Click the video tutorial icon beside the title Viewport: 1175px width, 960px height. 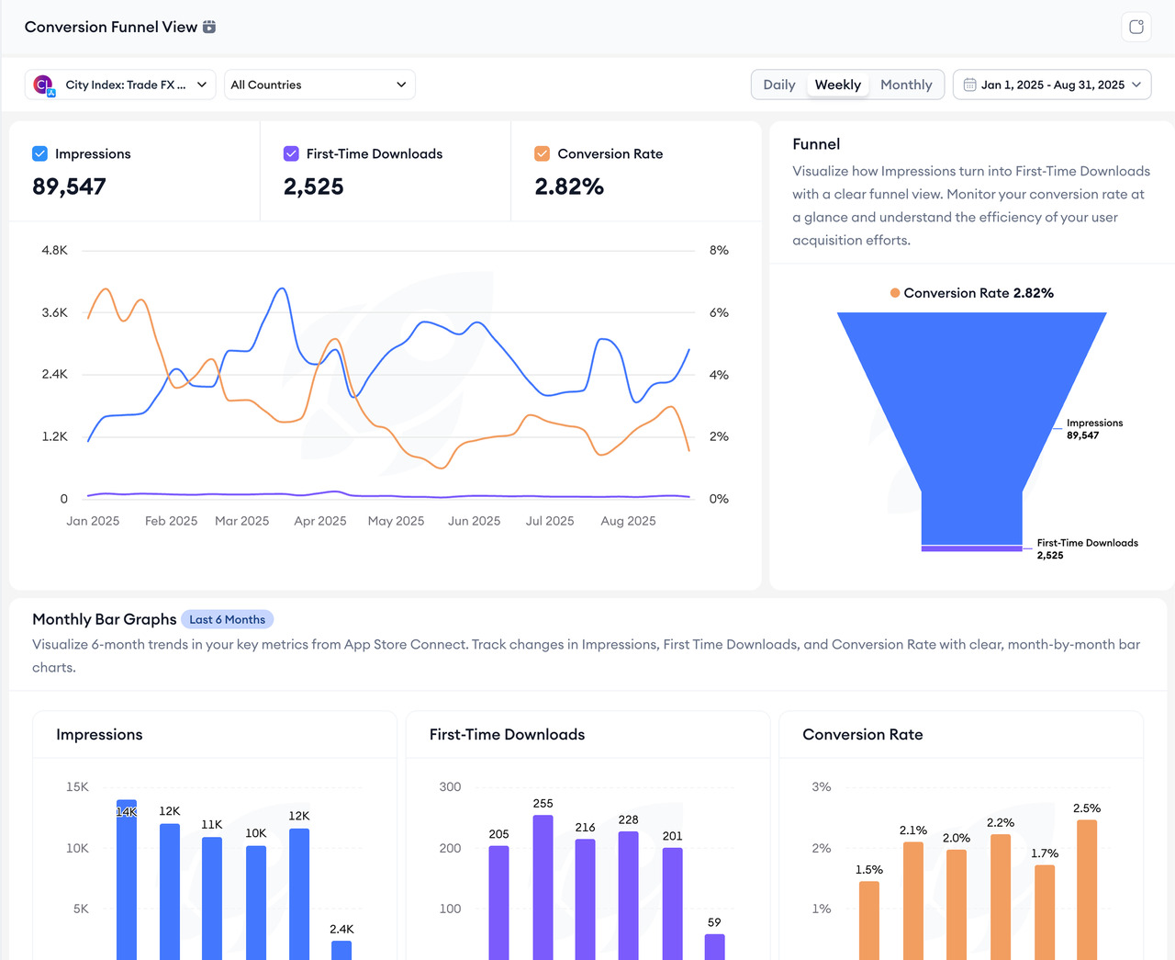[x=209, y=27]
